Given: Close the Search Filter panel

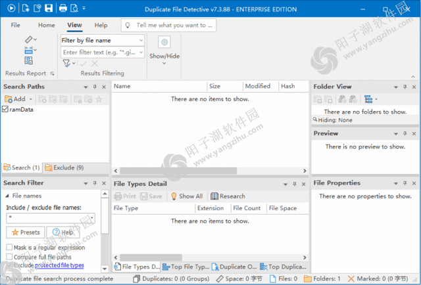Looking at the screenshot, I should (104, 183).
